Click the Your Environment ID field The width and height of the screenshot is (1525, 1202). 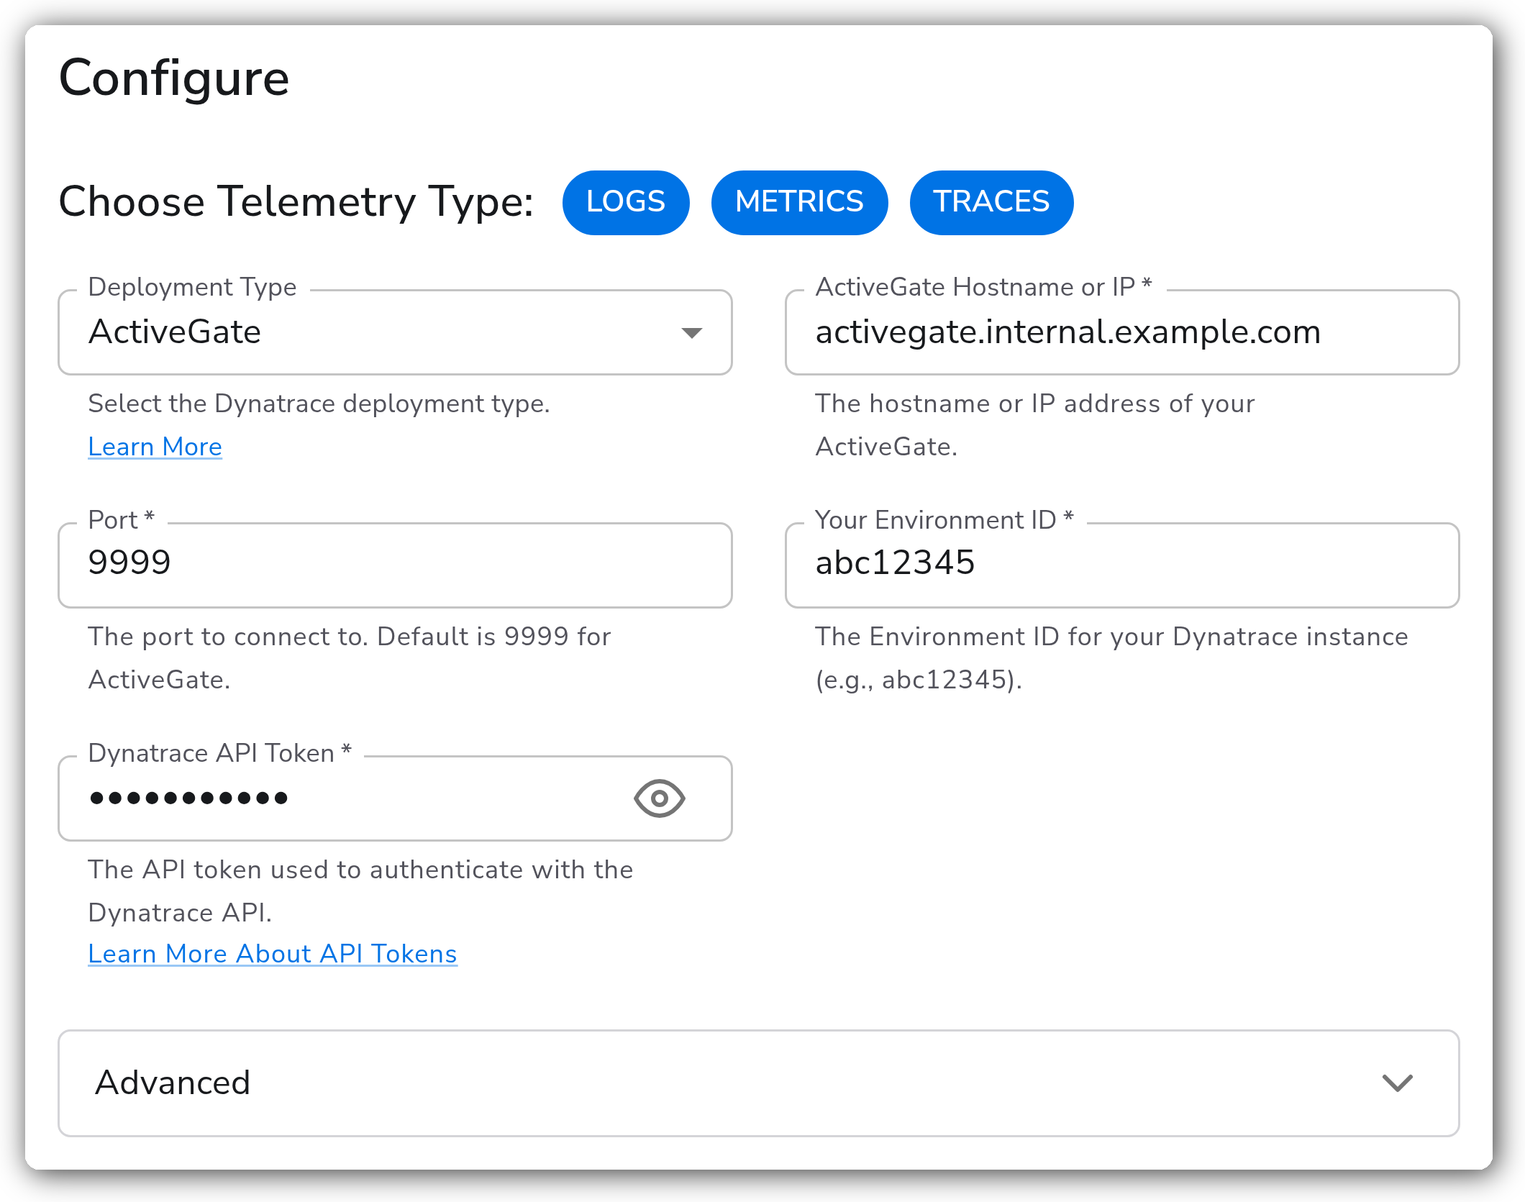(x=1122, y=565)
